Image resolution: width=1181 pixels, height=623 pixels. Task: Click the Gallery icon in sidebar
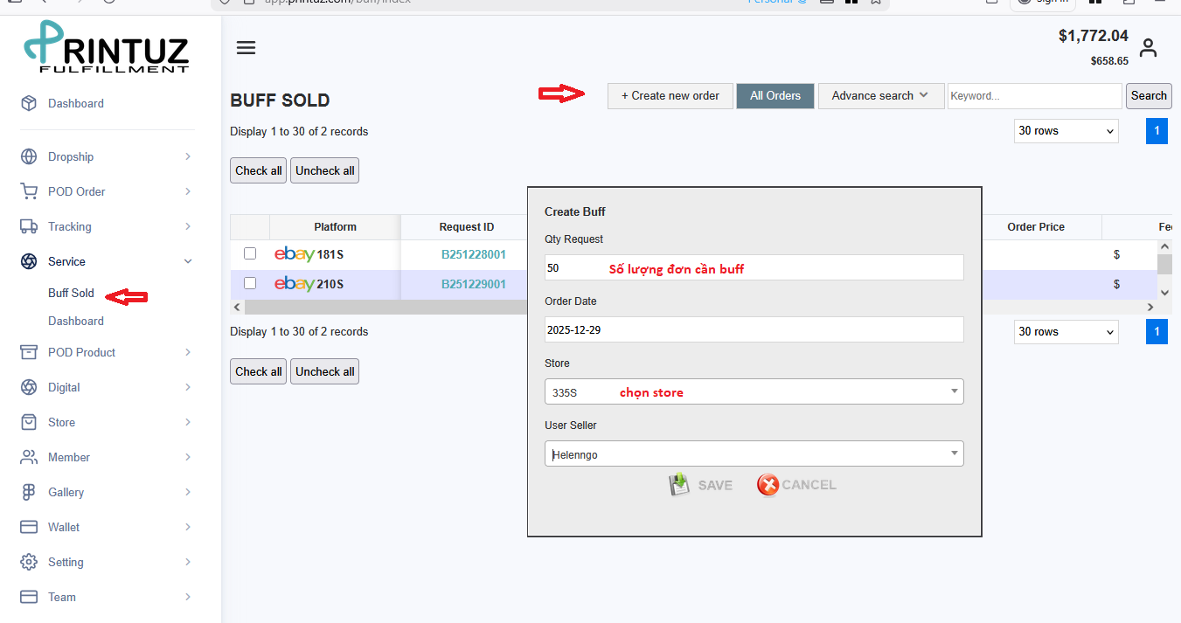[29, 492]
